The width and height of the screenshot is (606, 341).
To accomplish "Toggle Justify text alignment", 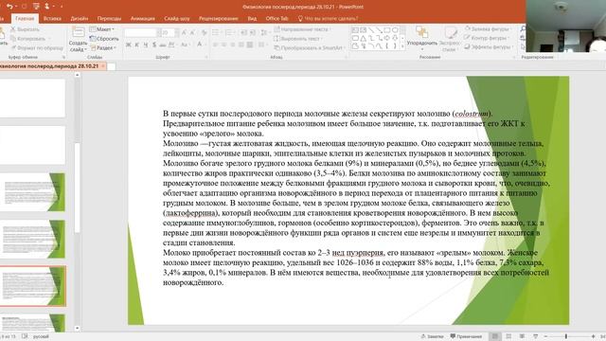I will pyautogui.click(x=241, y=45).
